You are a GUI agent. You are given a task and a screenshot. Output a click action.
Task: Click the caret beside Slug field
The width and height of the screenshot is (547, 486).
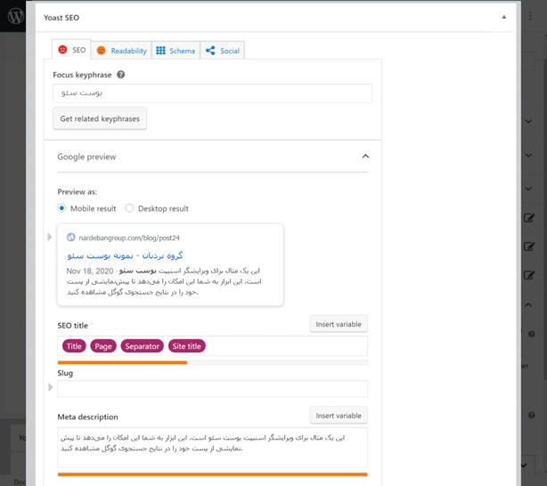(x=50, y=387)
